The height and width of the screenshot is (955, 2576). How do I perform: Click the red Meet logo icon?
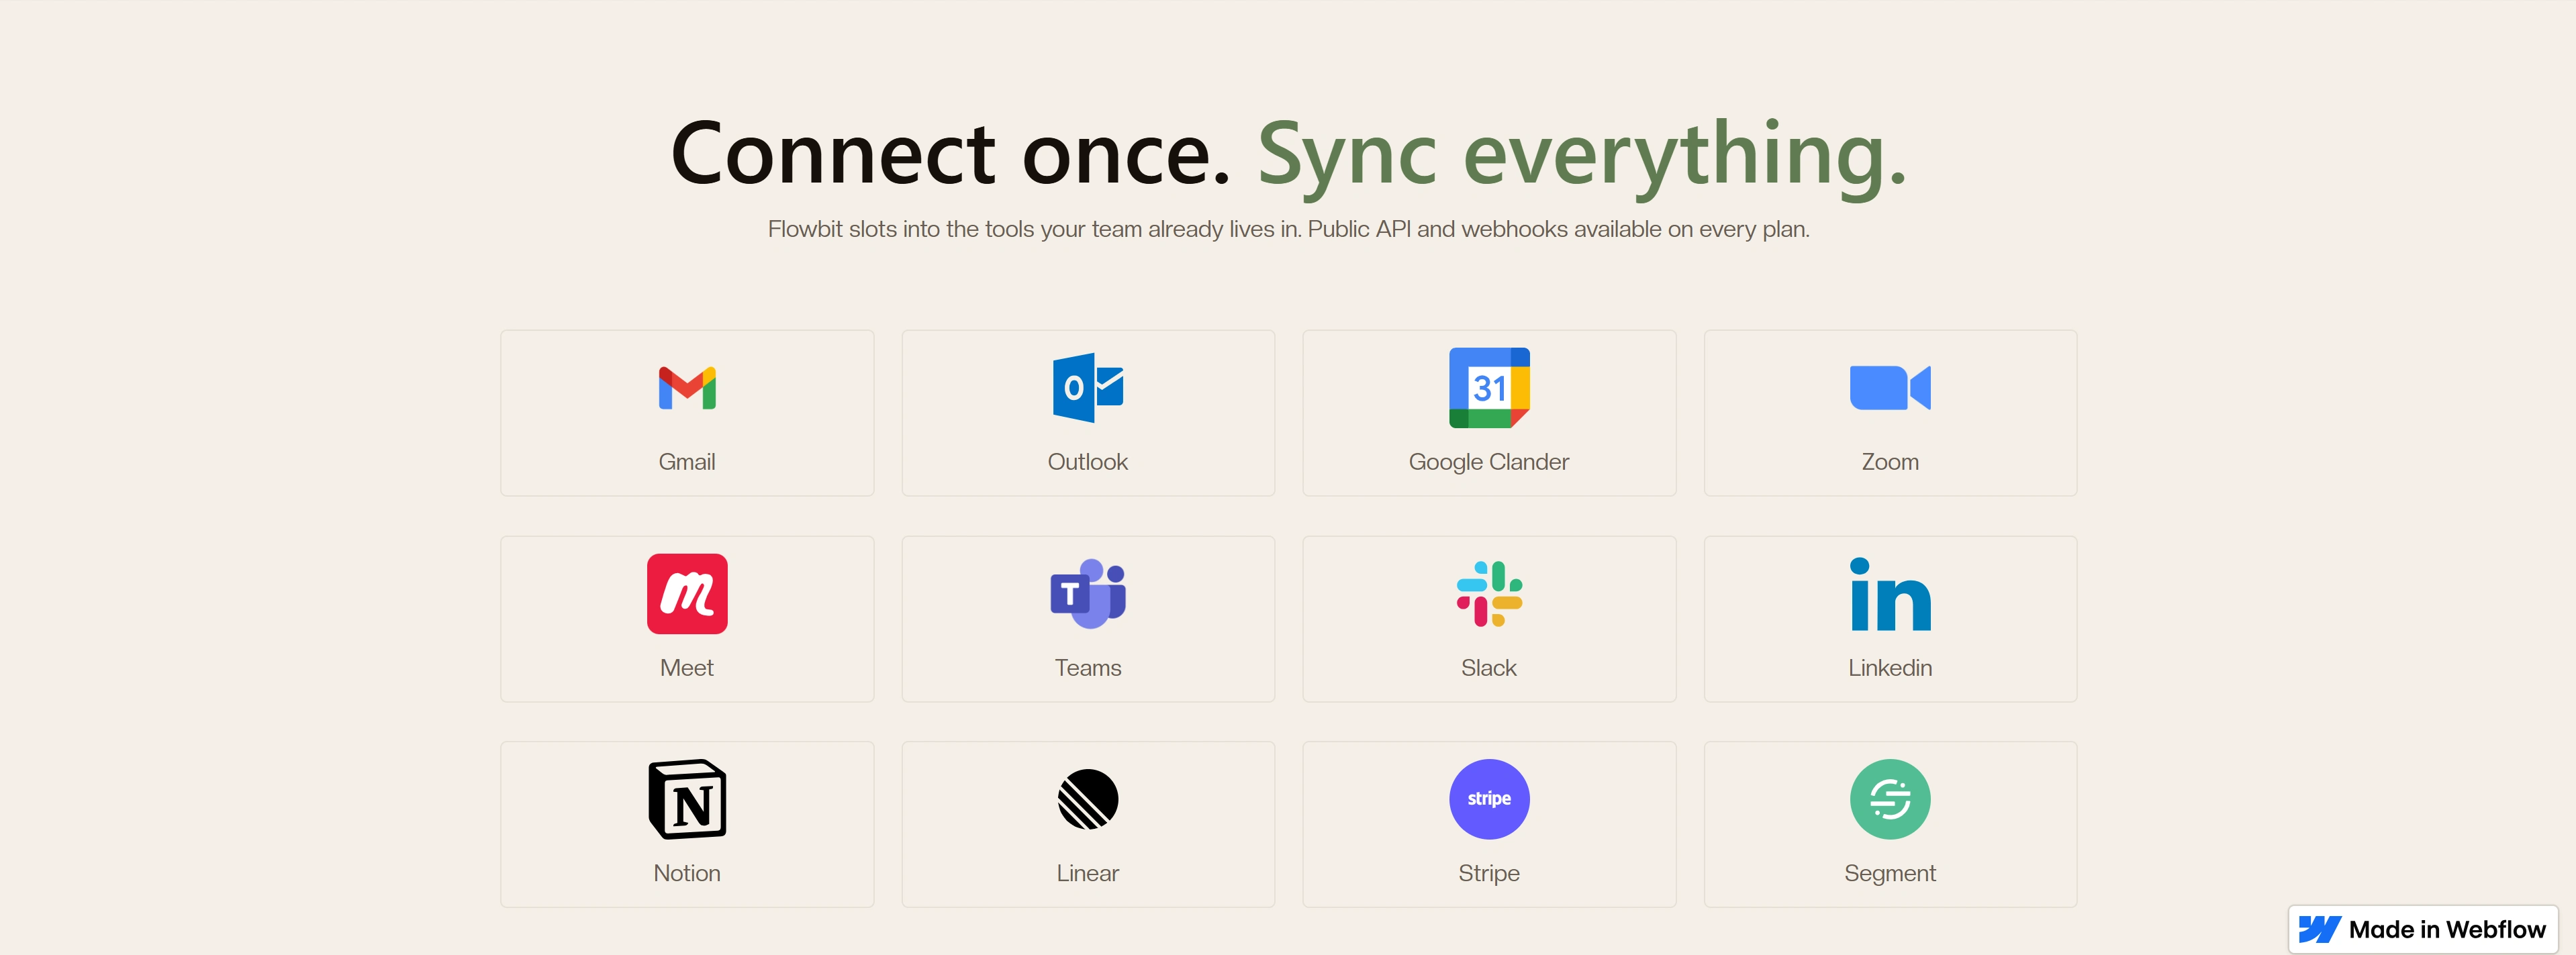click(x=687, y=594)
